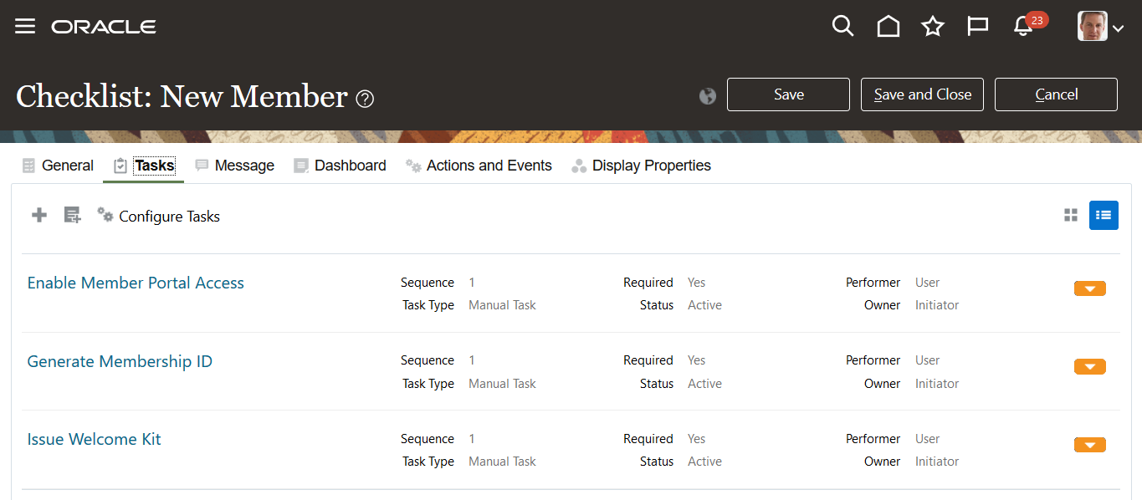Image resolution: width=1142 pixels, height=500 pixels.
Task: Click the help icon beside Checklist title
Action: [x=365, y=99]
